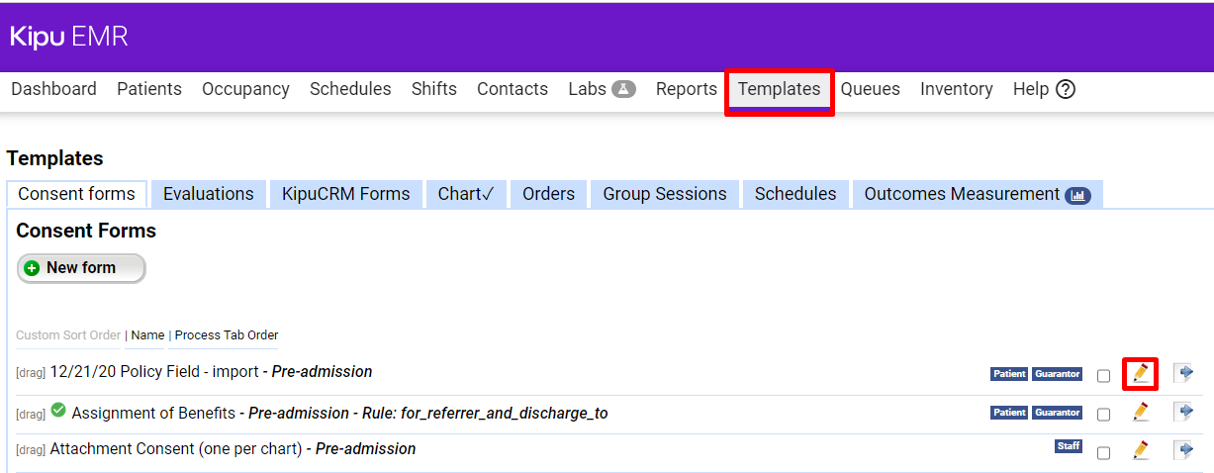
Task: Check the box for 12/21/20 Policy Field
Action: [1103, 376]
